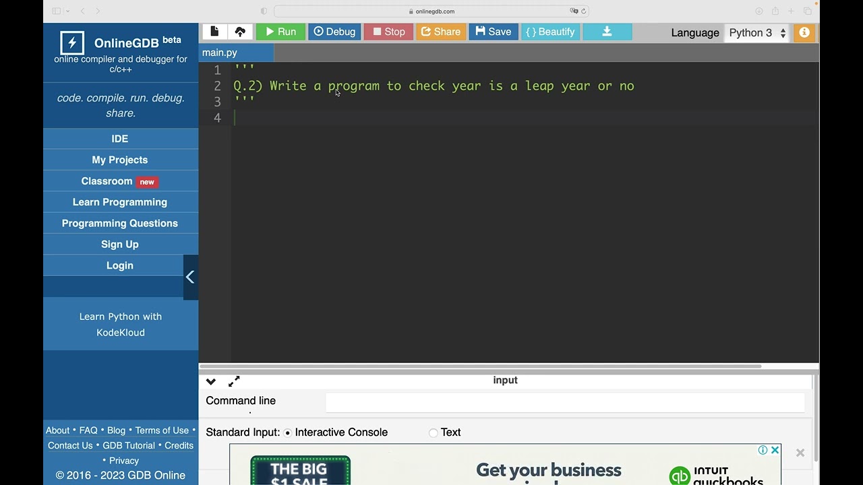Click the Command line input field

pyautogui.click(x=565, y=402)
